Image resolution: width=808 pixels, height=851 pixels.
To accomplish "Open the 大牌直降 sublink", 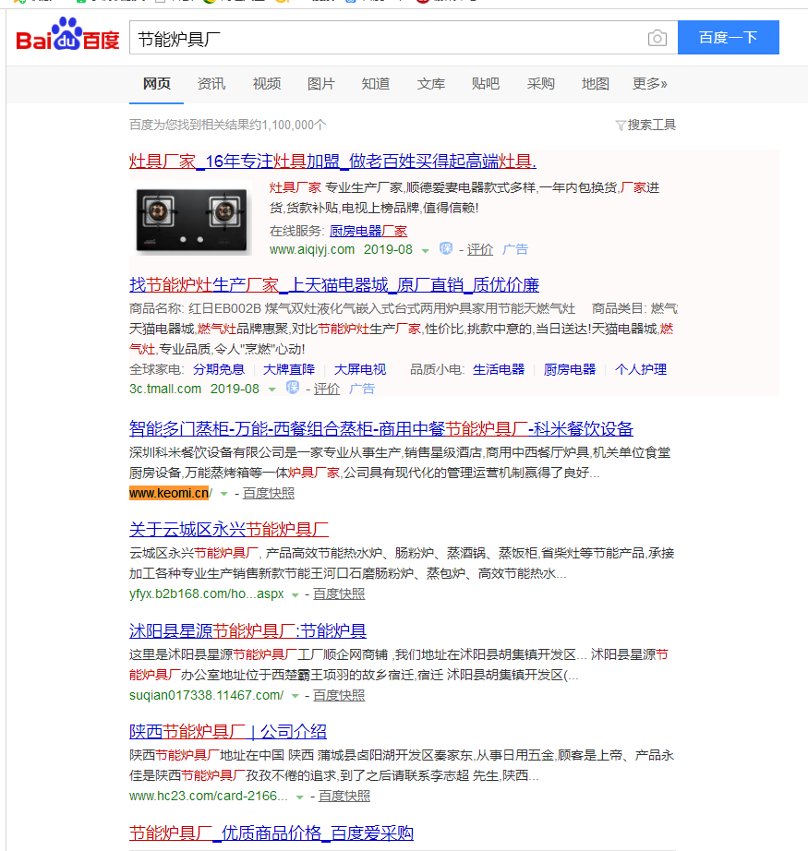I will tap(289, 369).
